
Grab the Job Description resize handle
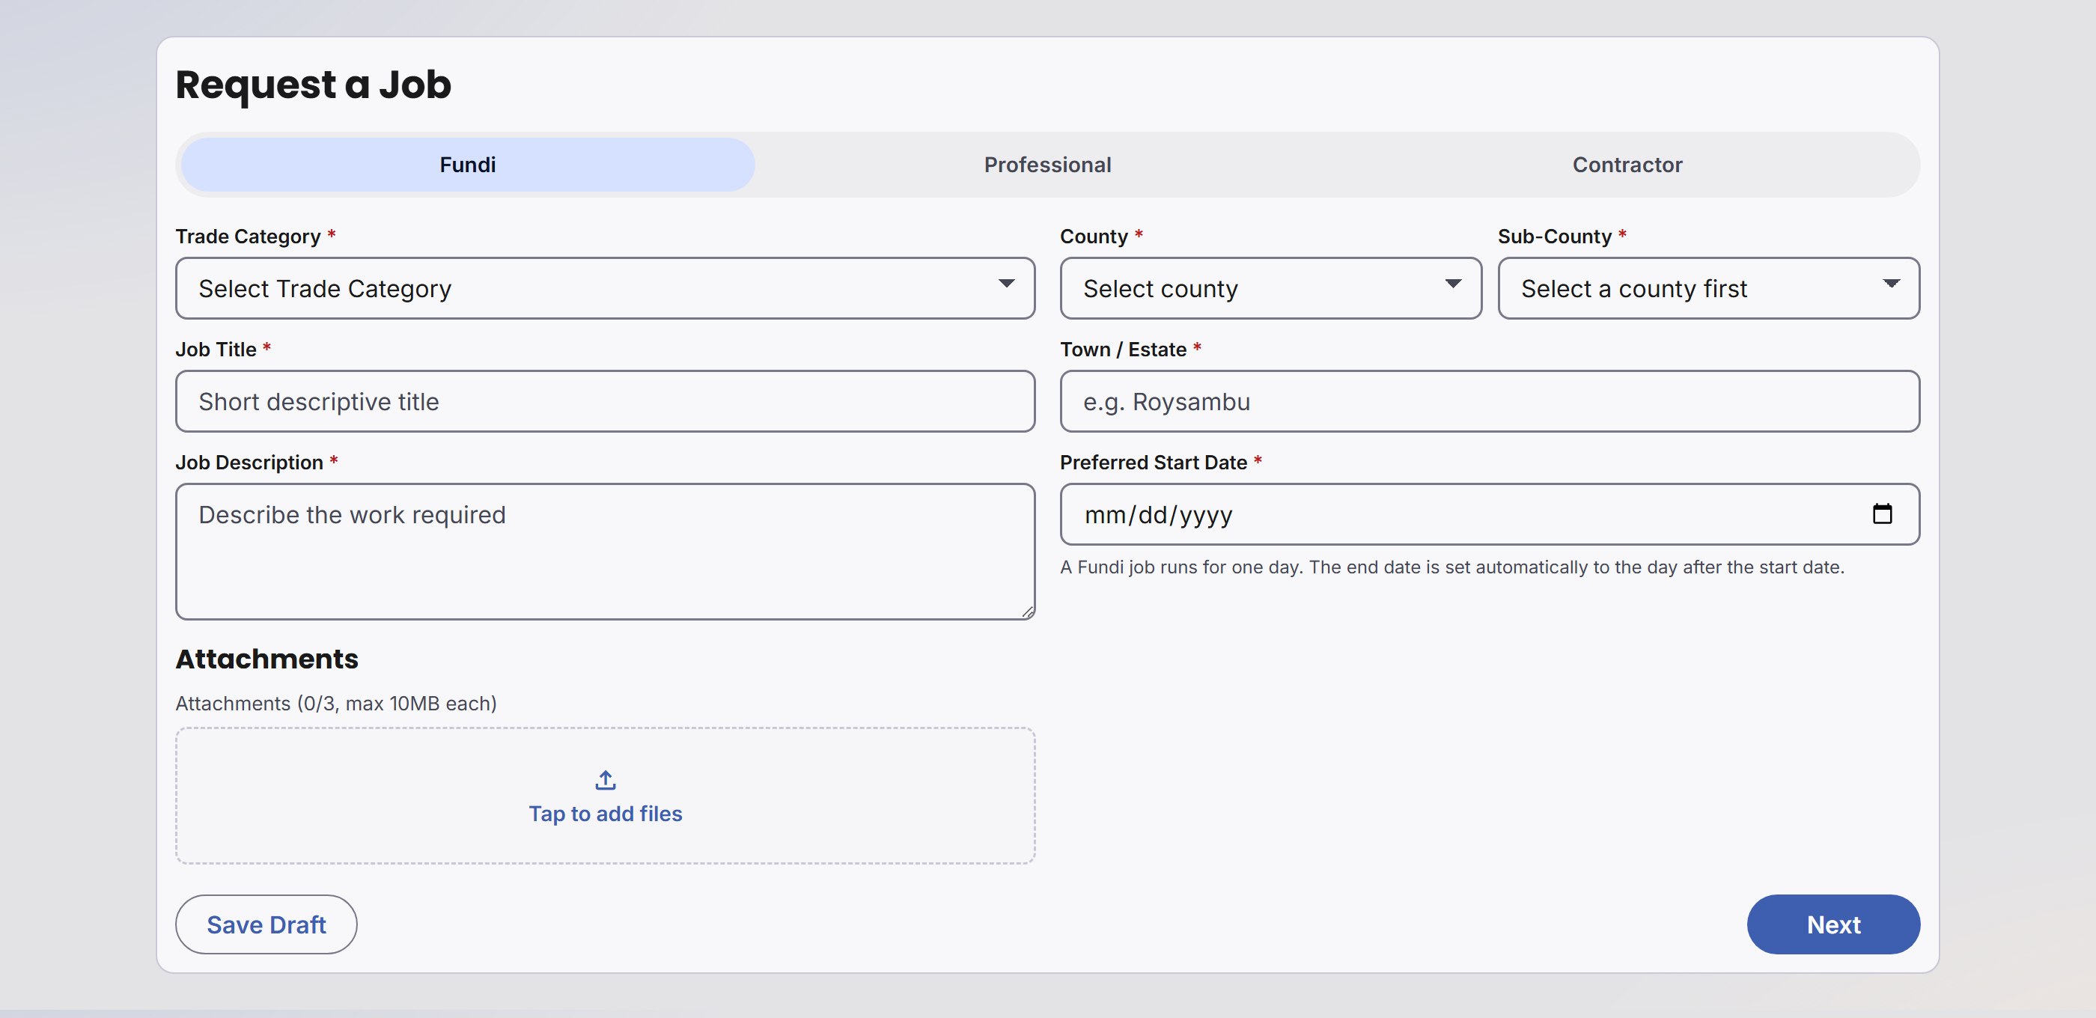(x=1028, y=612)
